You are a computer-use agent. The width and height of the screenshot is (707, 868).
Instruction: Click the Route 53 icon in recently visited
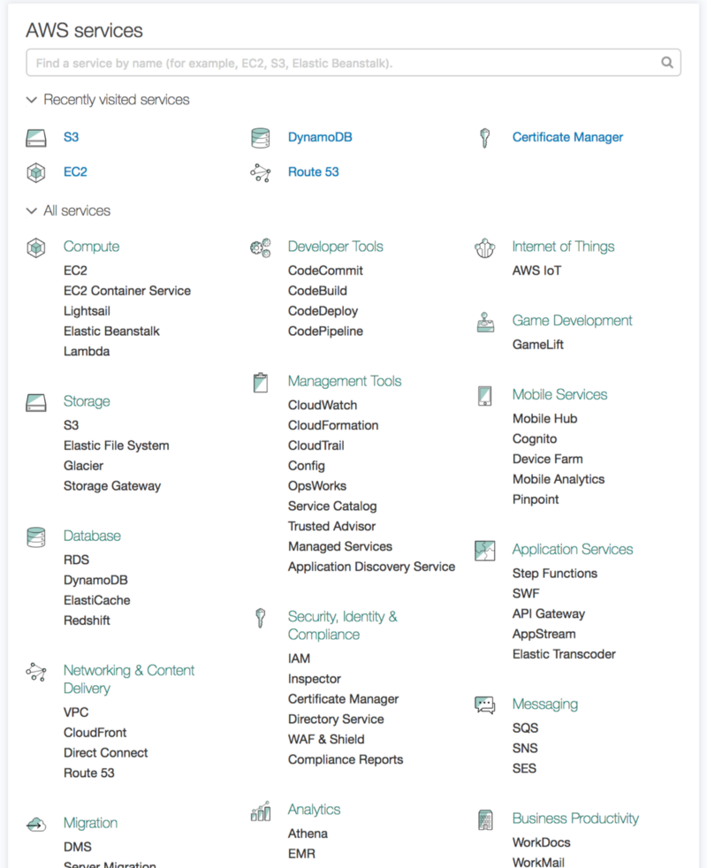[x=260, y=172]
